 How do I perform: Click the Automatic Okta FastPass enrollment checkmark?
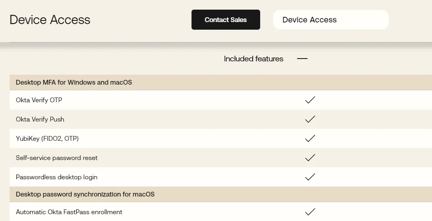point(310,212)
